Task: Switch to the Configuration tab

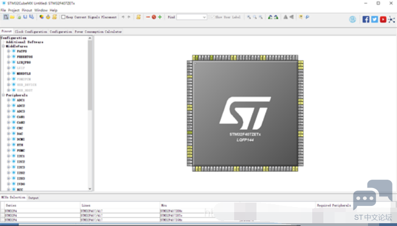Action: point(61,32)
